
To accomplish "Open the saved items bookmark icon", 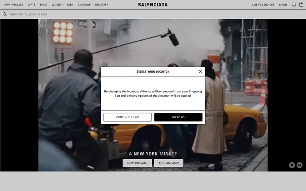I will [x=294, y=5].
